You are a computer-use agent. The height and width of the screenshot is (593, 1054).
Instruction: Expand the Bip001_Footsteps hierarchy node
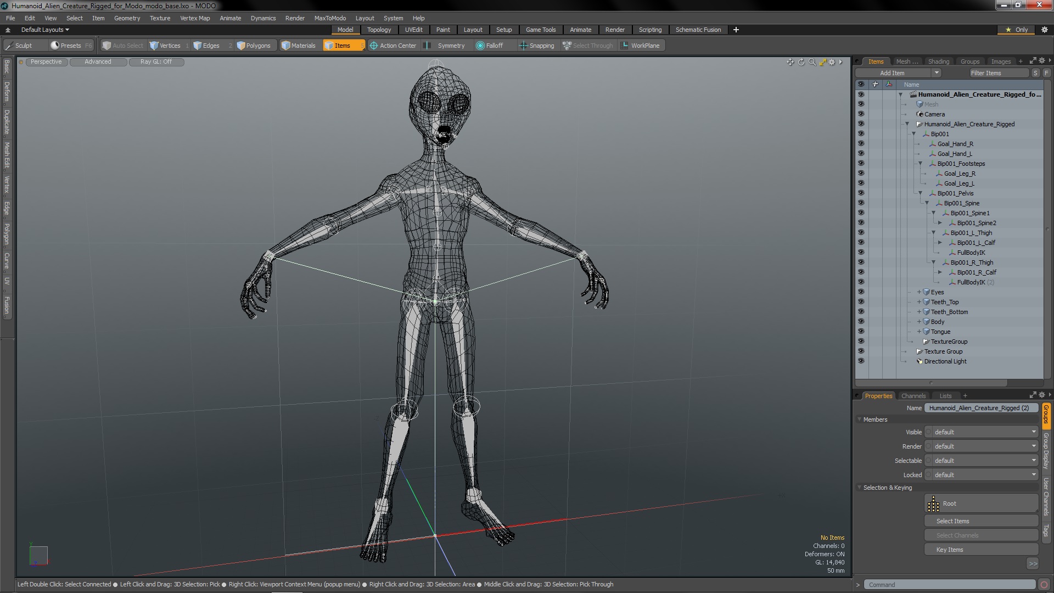(x=921, y=163)
